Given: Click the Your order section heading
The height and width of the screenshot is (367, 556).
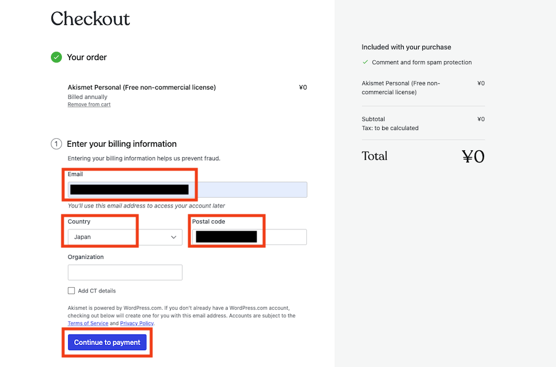Looking at the screenshot, I should pyautogui.click(x=86, y=57).
